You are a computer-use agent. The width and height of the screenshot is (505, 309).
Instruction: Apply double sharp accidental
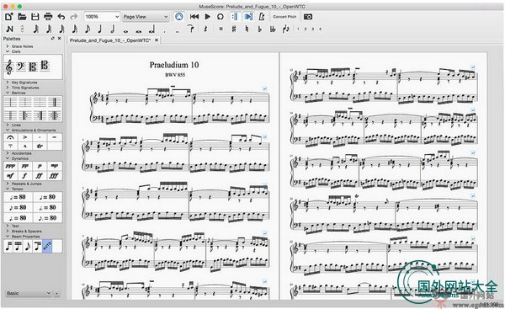[221, 29]
